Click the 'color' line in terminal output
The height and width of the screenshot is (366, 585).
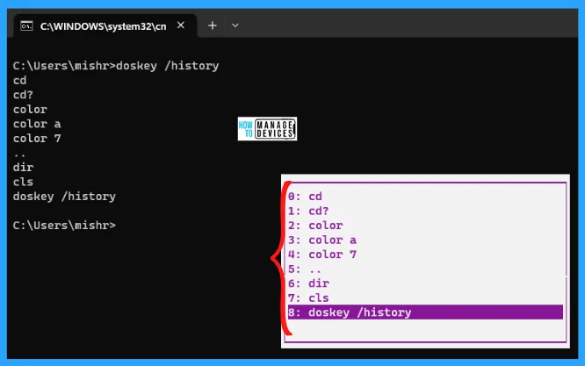pos(30,110)
